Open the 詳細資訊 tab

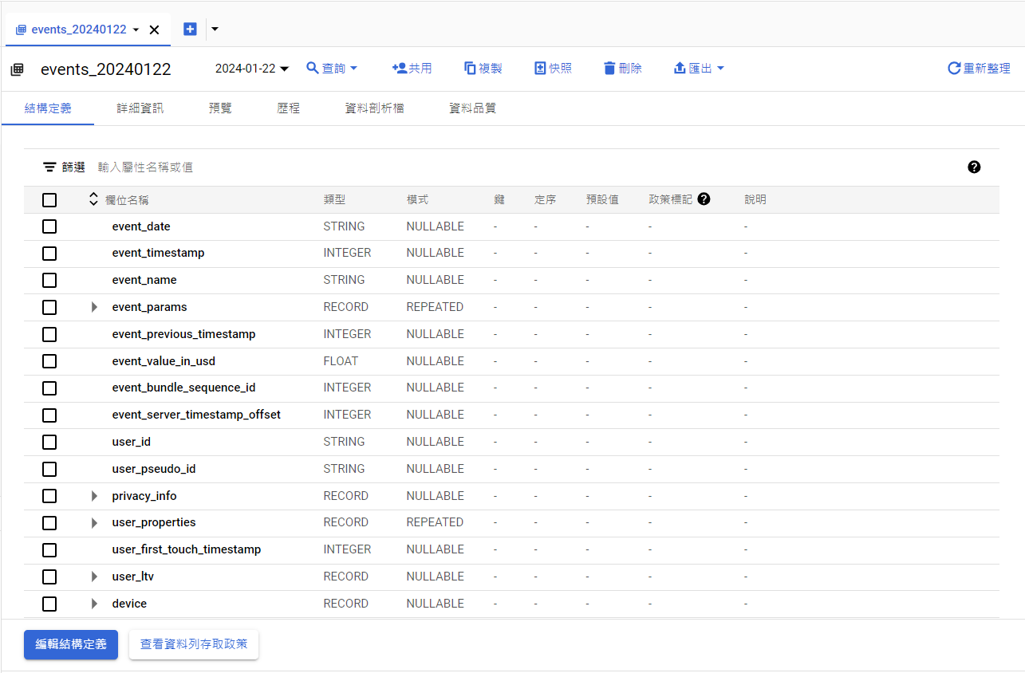pyautogui.click(x=140, y=108)
